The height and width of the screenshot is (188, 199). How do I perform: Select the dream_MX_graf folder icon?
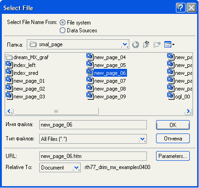coord(9,57)
